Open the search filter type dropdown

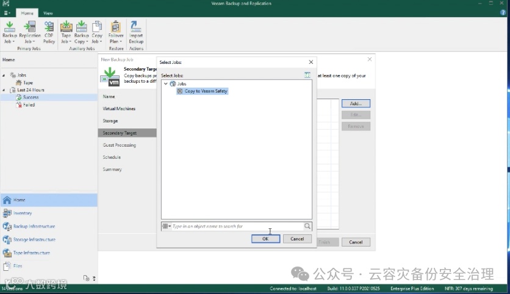167,226
